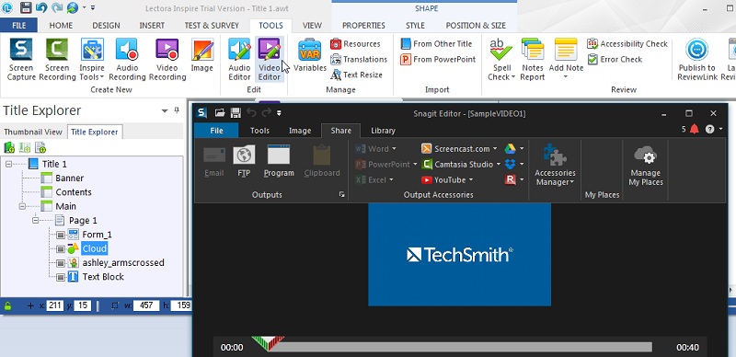Image resolution: width=736 pixels, height=357 pixels.
Task: Collapse the Page 1 node
Action: (36, 220)
